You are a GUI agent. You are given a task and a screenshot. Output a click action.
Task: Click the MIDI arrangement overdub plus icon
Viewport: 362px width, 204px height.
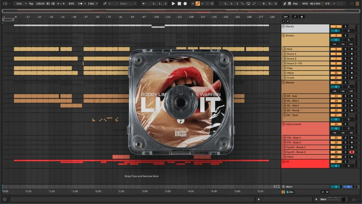(x=193, y=4)
